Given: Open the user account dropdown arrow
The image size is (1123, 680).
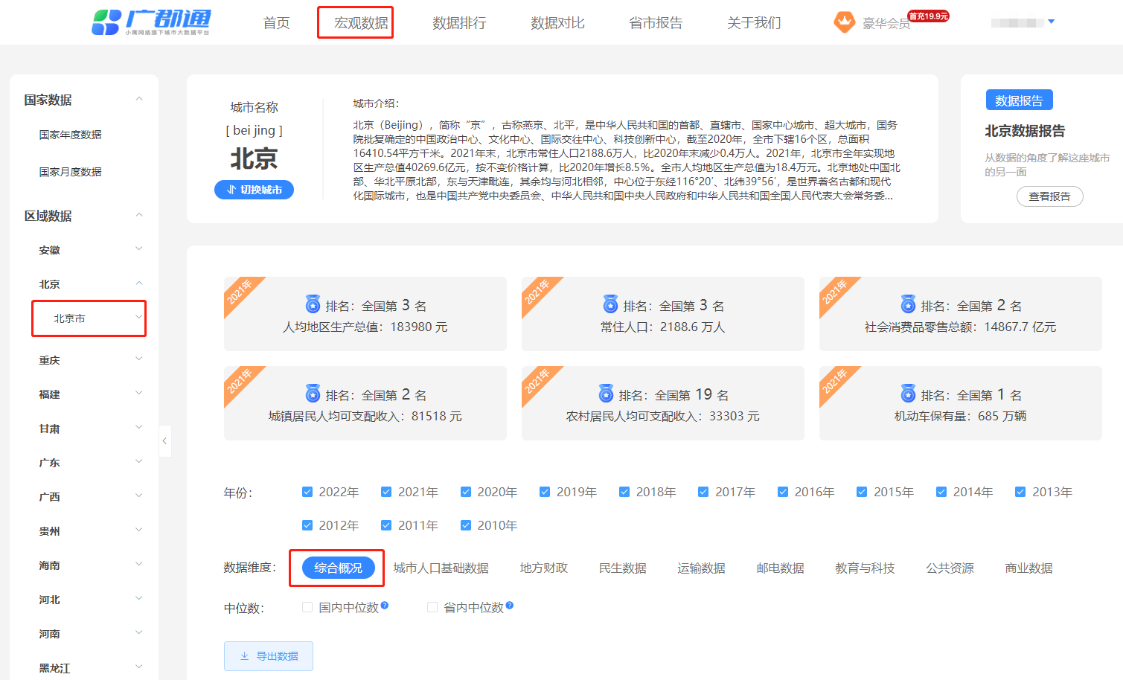Looking at the screenshot, I should [1051, 22].
